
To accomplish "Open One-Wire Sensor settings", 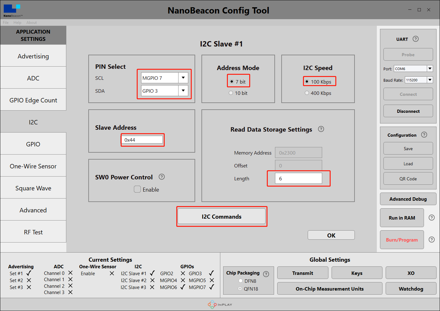I will [33, 166].
